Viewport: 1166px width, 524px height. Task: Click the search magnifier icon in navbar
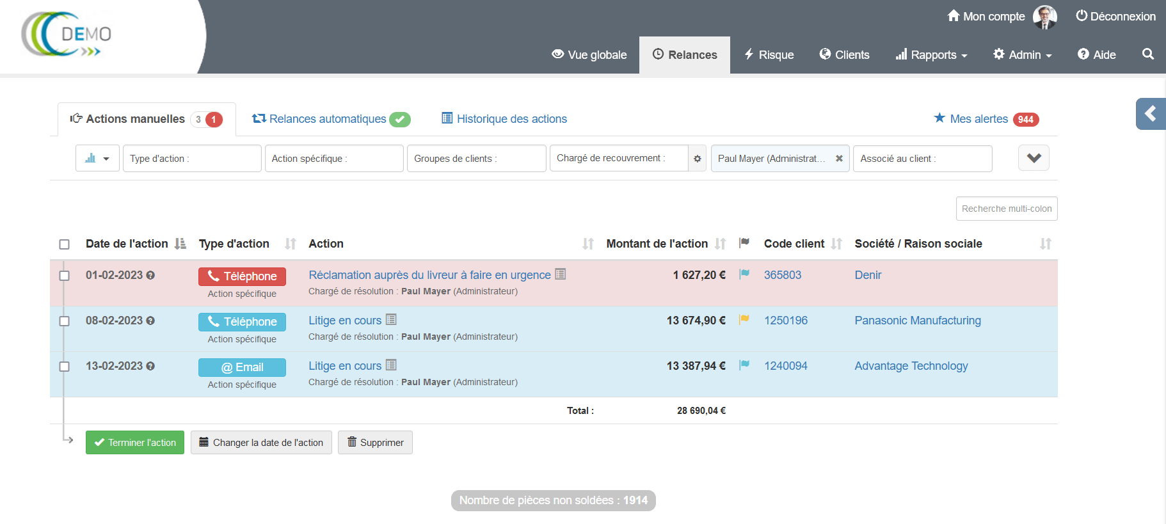1147,54
